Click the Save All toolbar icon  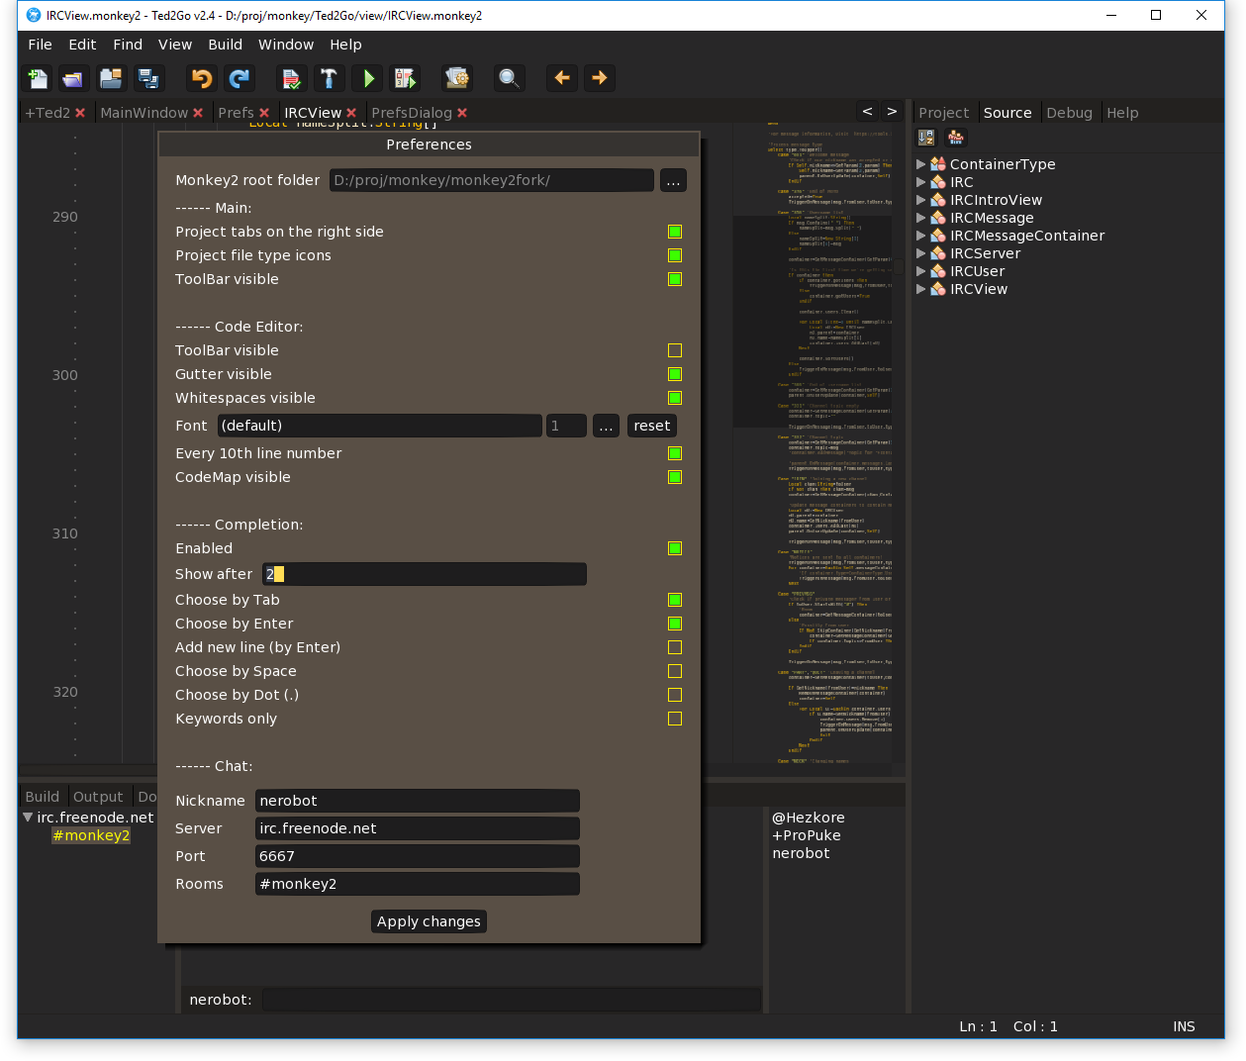(148, 78)
